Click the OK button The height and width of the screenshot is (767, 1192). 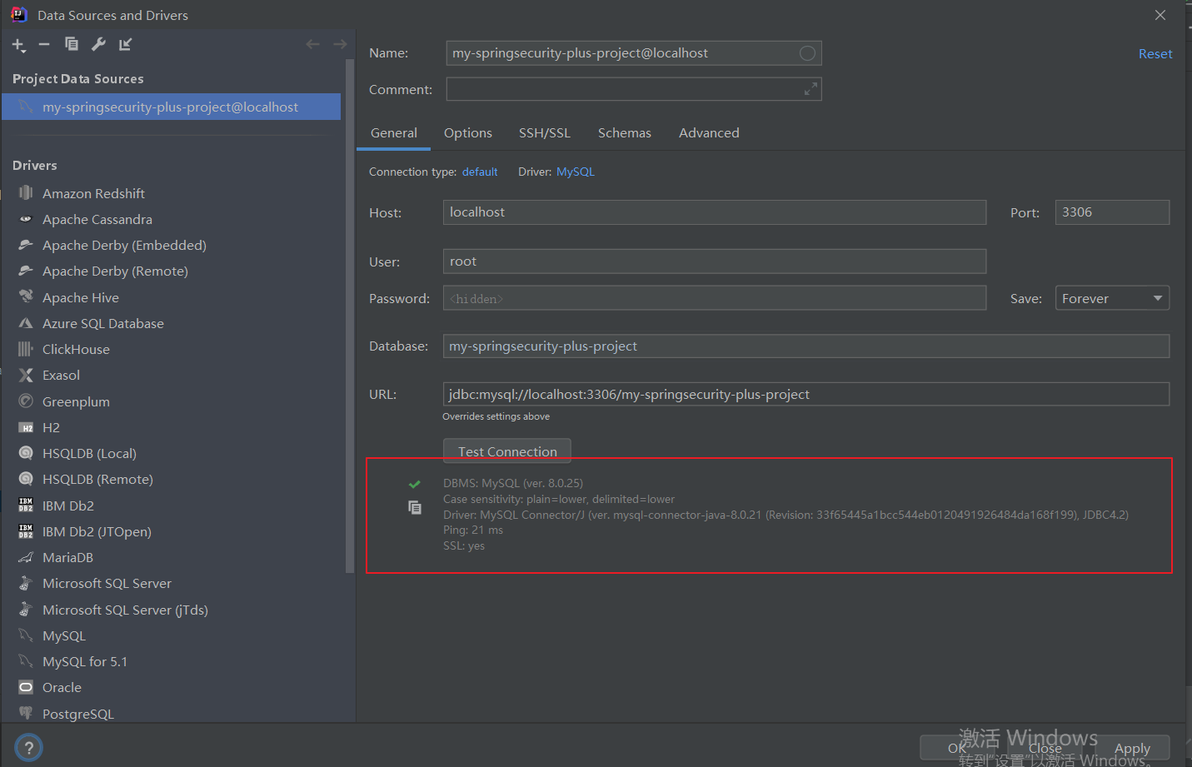tap(957, 748)
